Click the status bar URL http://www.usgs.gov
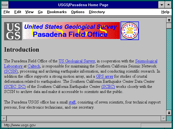The width and height of the screenshot is (173, 129). pos(20,125)
